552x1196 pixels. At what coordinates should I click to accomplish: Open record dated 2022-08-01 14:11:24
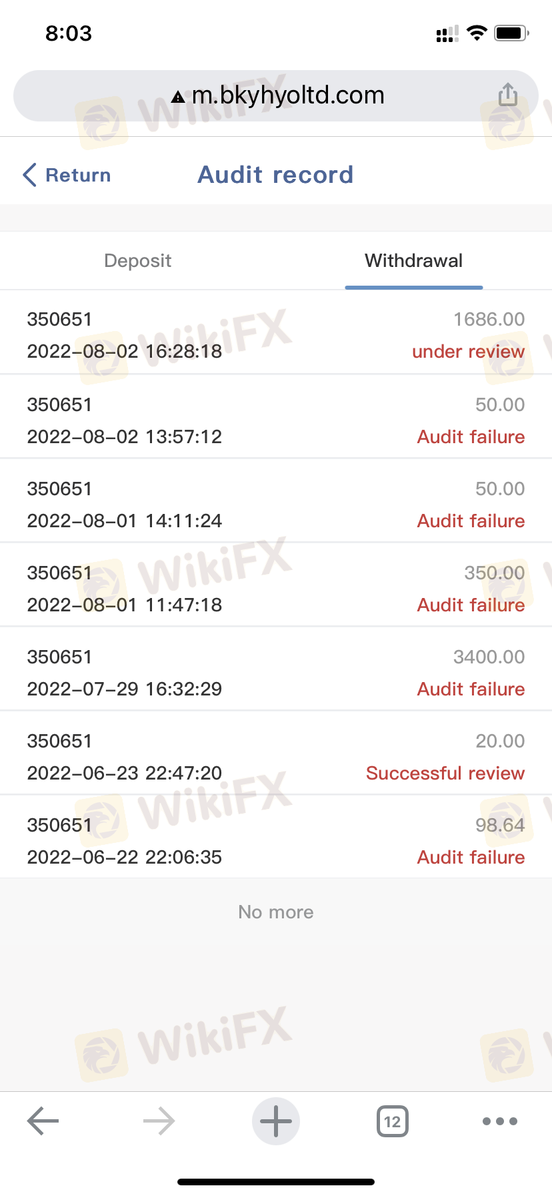coord(276,505)
